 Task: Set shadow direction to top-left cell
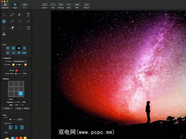(11, 84)
